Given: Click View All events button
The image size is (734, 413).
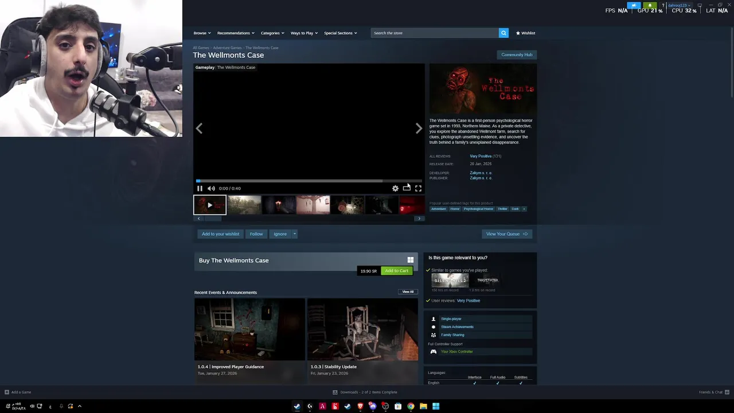Looking at the screenshot, I should coord(408,291).
